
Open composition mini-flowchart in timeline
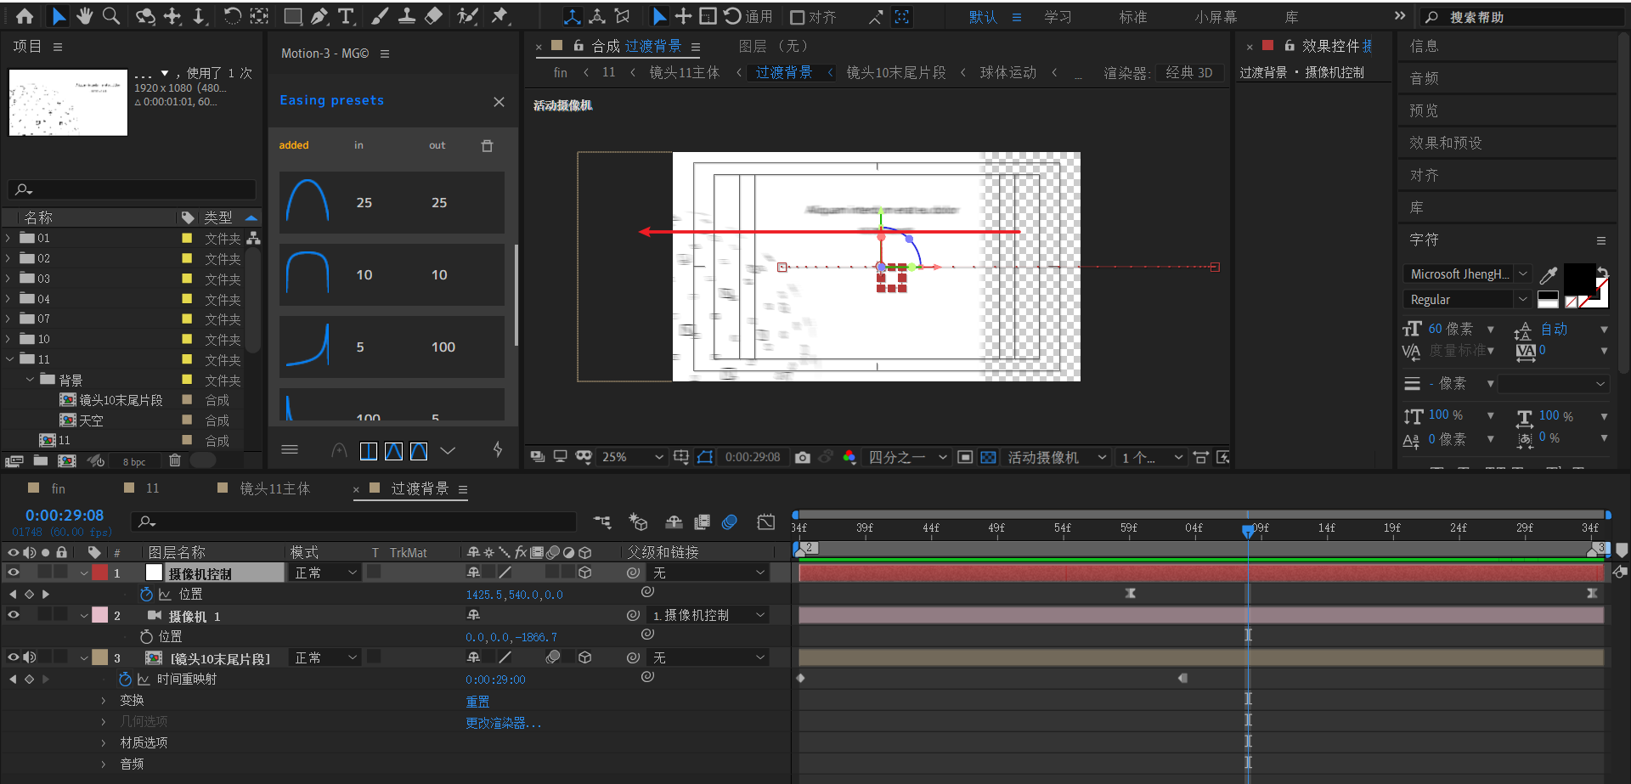pyautogui.click(x=602, y=522)
